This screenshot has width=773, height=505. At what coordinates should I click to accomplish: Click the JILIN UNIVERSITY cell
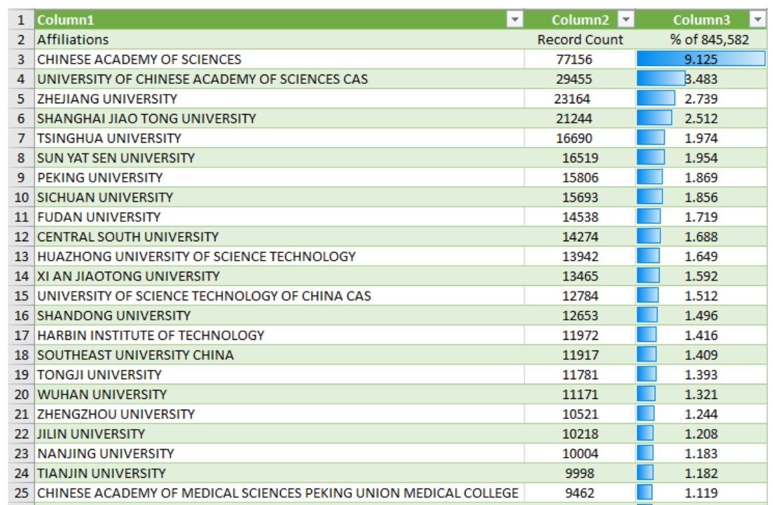click(279, 434)
